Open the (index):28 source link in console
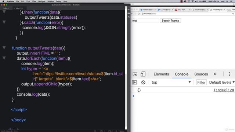235x132 pixels. pos(224,90)
